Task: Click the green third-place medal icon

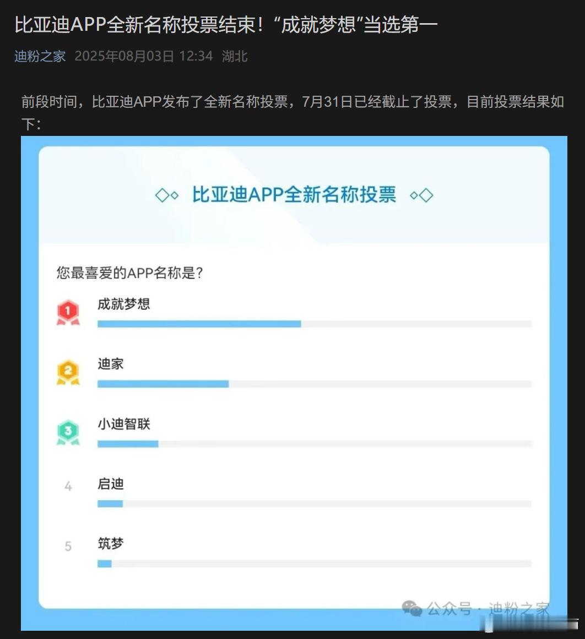Action: (68, 432)
